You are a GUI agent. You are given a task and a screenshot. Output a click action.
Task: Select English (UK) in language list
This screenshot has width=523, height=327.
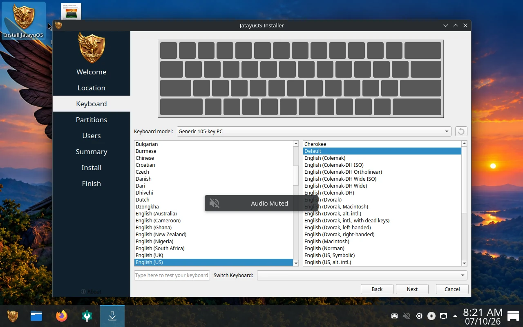[x=214, y=255]
